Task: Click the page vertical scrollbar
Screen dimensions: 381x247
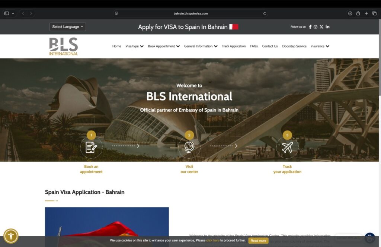Action: (x=380, y=133)
